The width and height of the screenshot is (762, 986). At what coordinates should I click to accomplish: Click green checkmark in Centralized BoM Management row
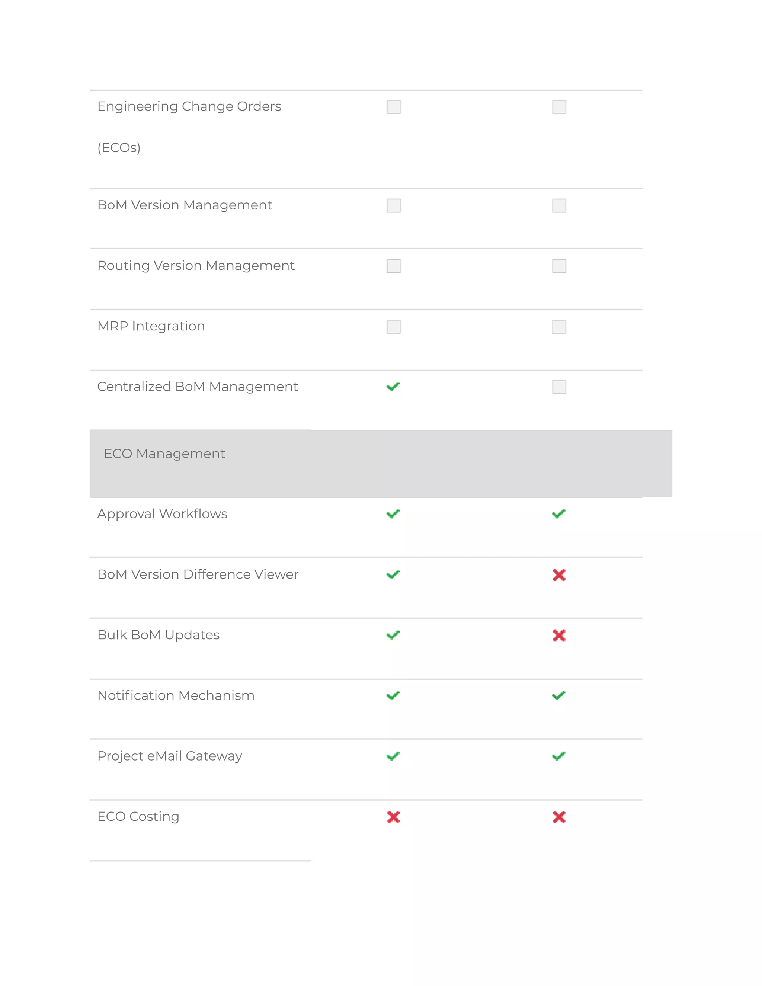click(x=393, y=387)
